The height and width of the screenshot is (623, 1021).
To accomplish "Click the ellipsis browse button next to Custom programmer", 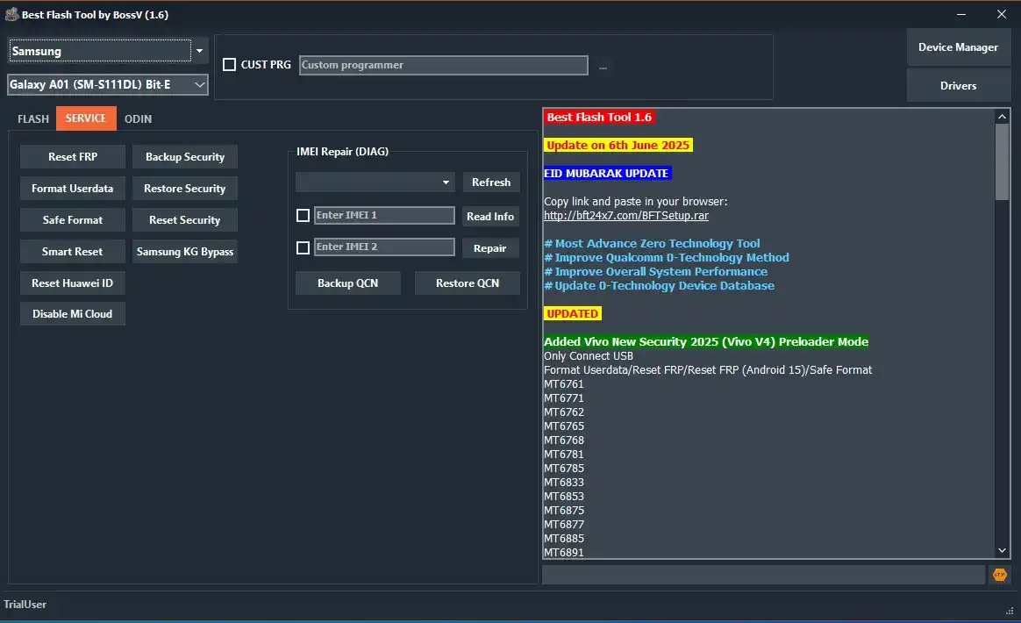I will point(603,67).
